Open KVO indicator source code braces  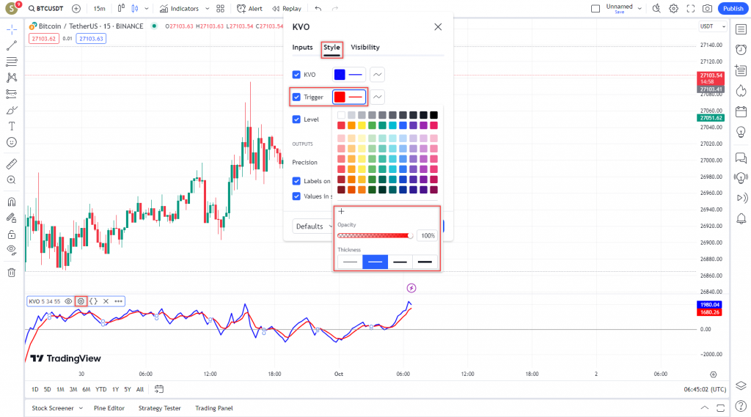(93, 302)
